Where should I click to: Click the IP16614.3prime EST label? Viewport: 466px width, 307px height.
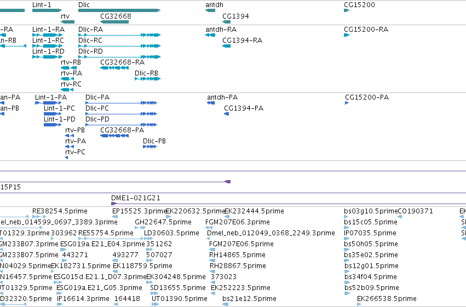(83, 299)
